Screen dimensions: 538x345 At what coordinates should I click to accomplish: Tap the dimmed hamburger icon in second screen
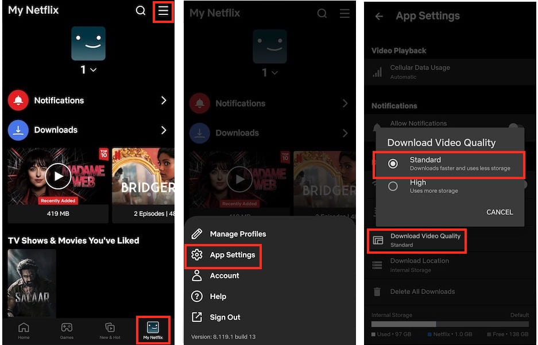click(x=345, y=13)
